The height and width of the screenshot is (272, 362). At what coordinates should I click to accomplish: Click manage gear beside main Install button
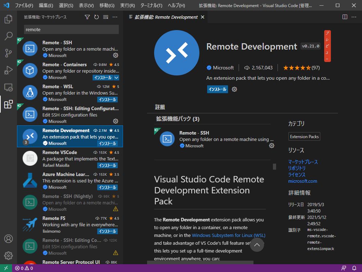click(234, 89)
